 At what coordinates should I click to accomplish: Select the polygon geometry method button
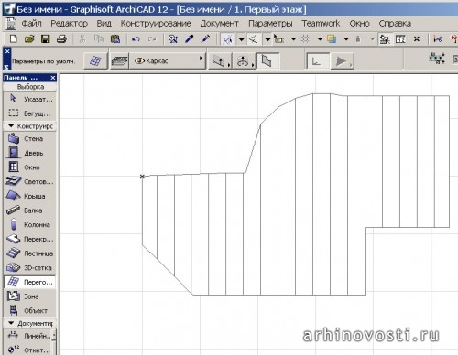267,61
